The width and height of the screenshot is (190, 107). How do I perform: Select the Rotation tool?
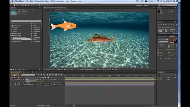point(20,5)
